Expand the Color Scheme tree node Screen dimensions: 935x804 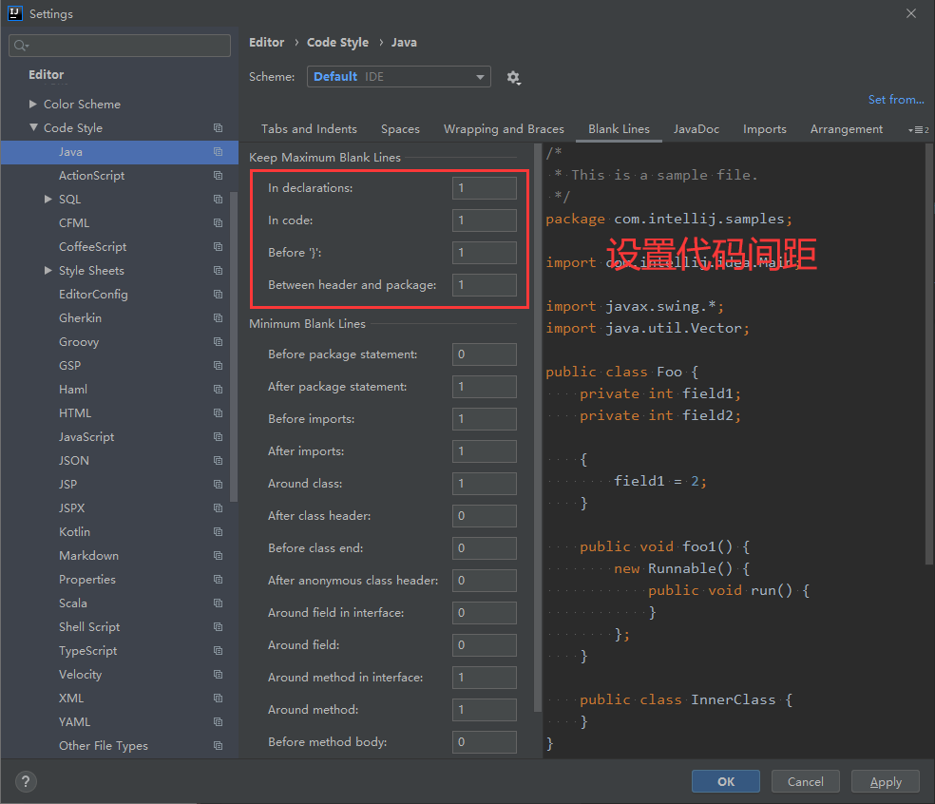33,104
